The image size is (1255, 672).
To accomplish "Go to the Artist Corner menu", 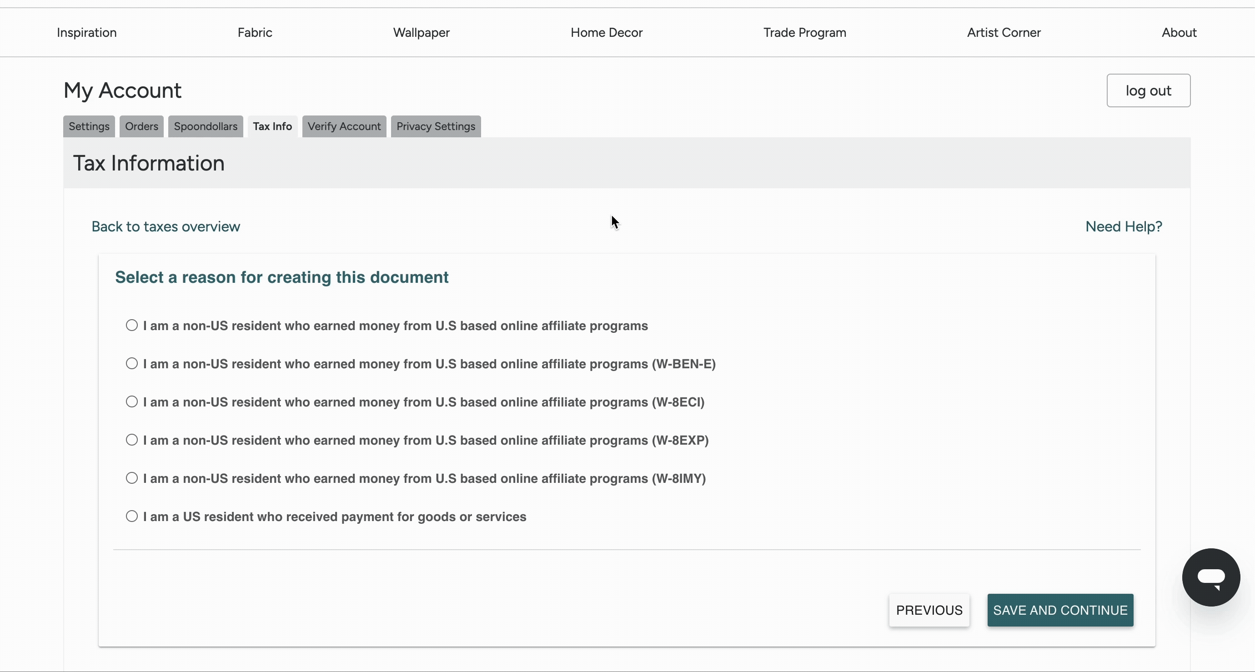I will (x=1003, y=33).
